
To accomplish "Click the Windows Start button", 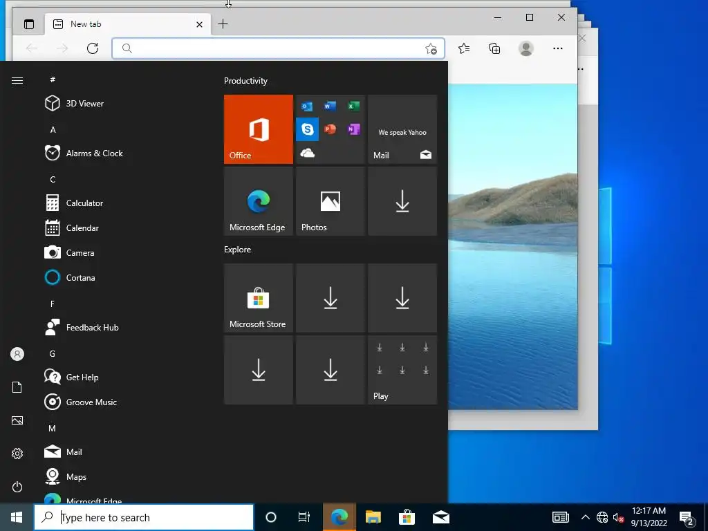I will pos(17,517).
